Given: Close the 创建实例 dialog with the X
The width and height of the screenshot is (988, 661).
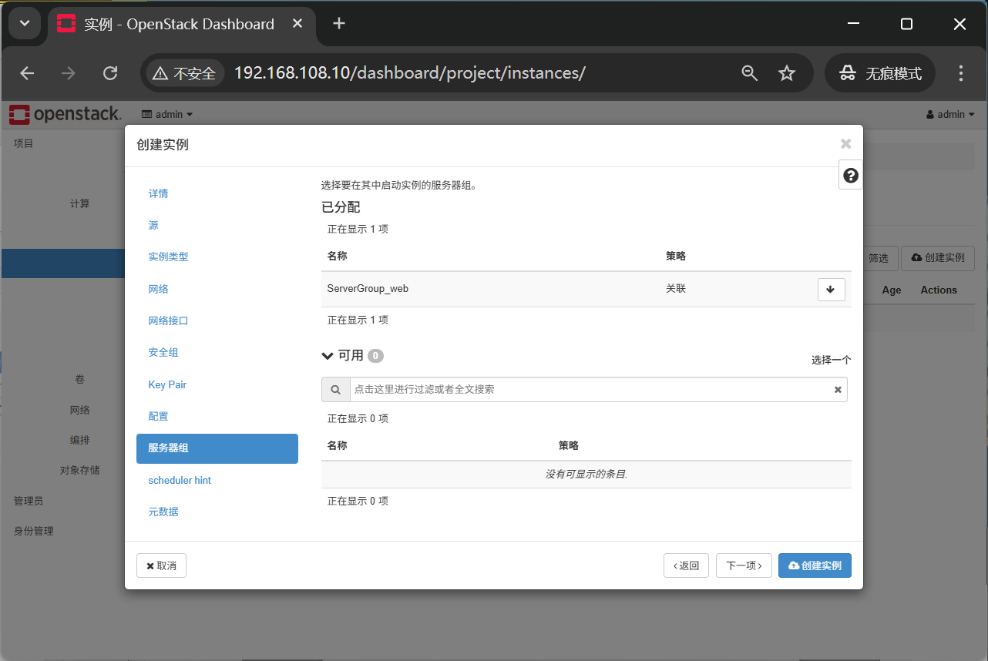Looking at the screenshot, I should tap(845, 144).
